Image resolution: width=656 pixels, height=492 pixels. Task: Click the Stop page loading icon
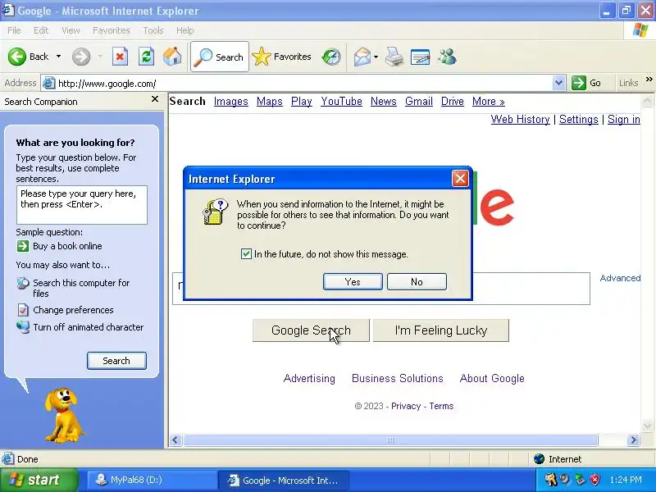coord(120,57)
